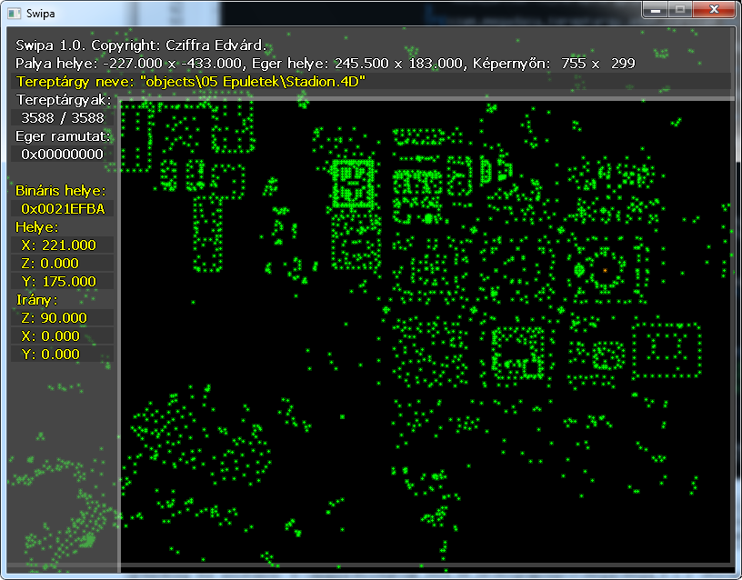Select the Irány Z field showing 90.000

62,318
